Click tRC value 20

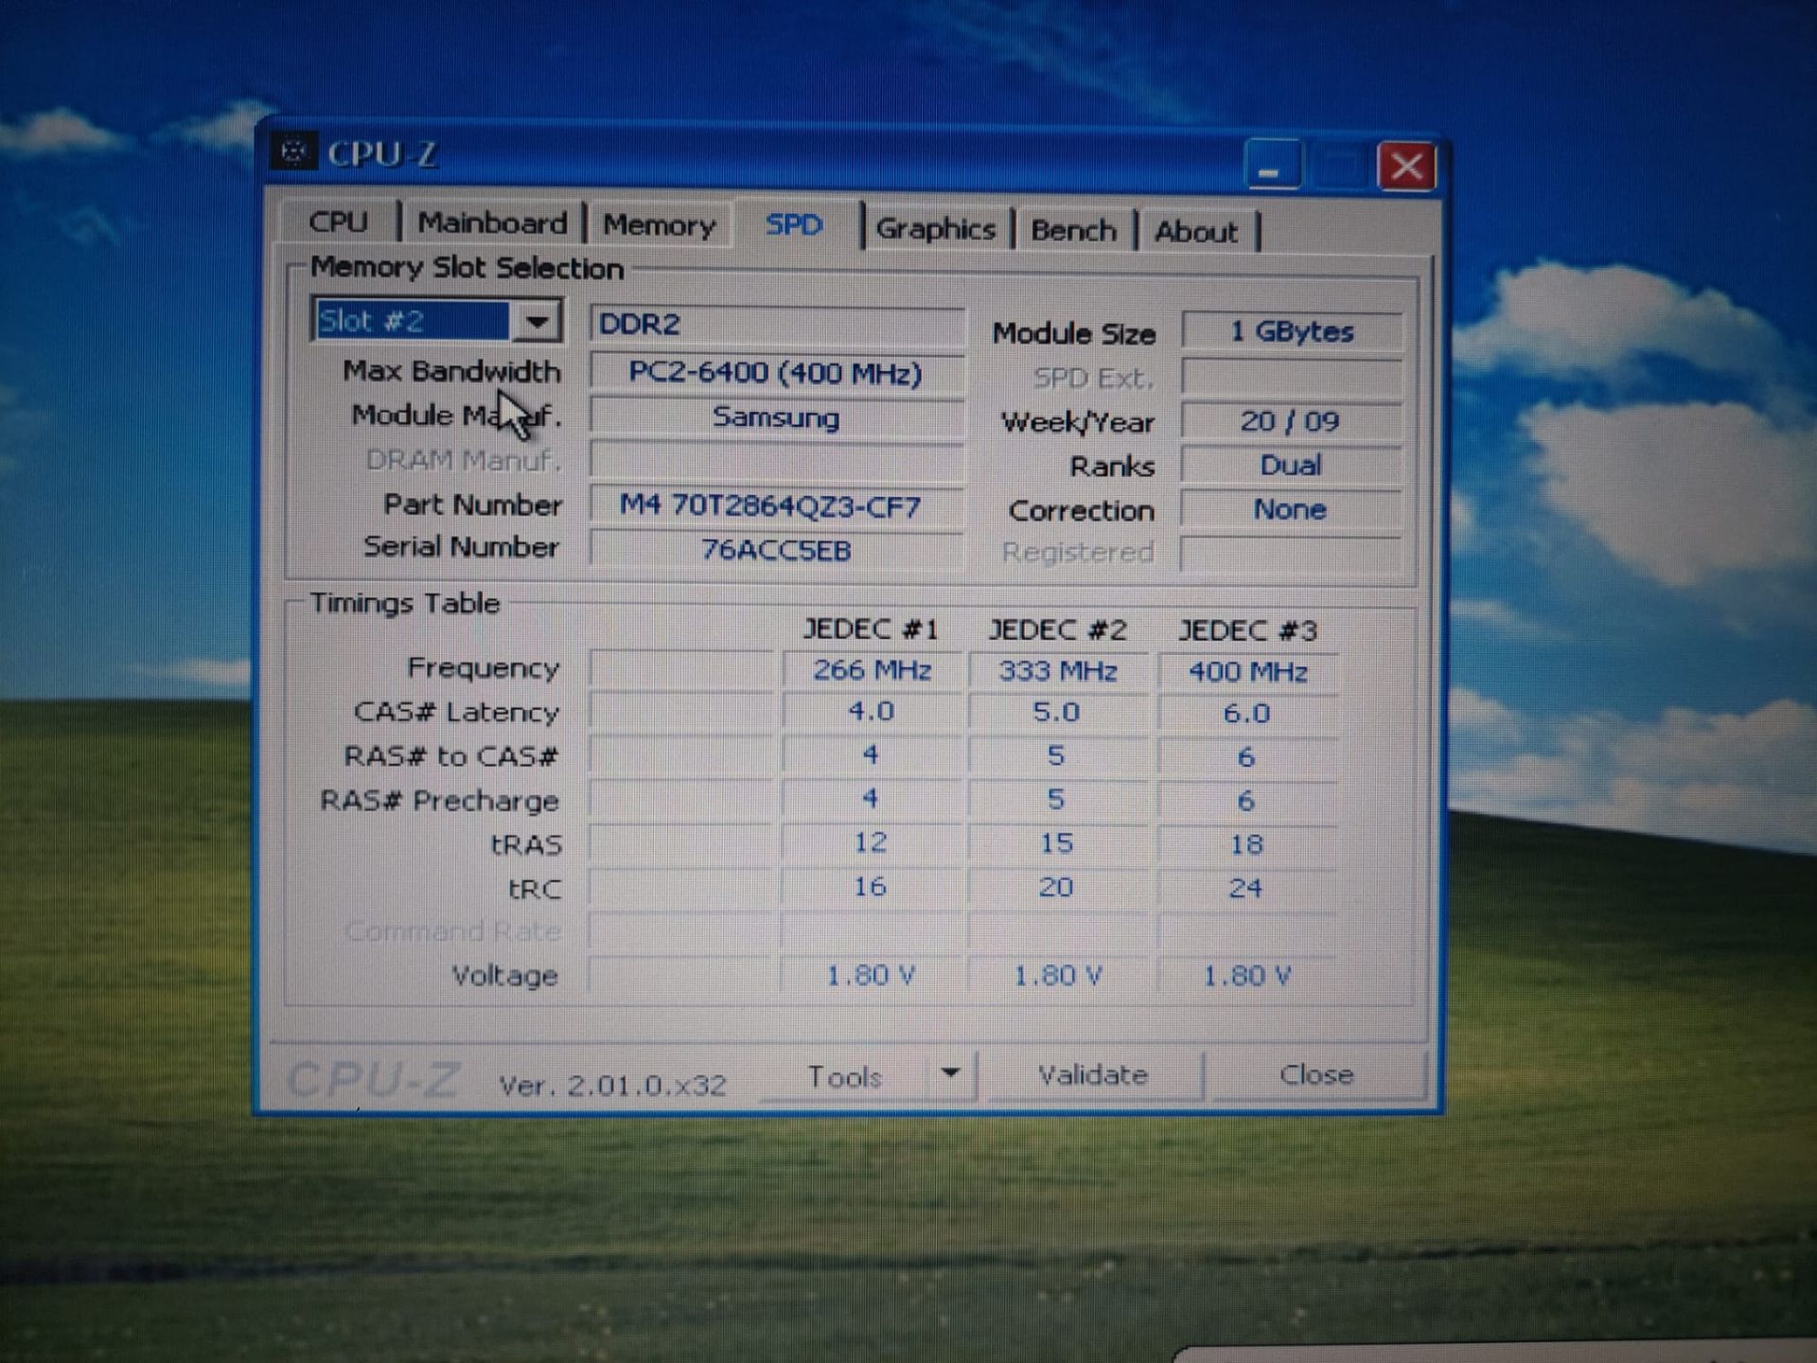[1056, 888]
